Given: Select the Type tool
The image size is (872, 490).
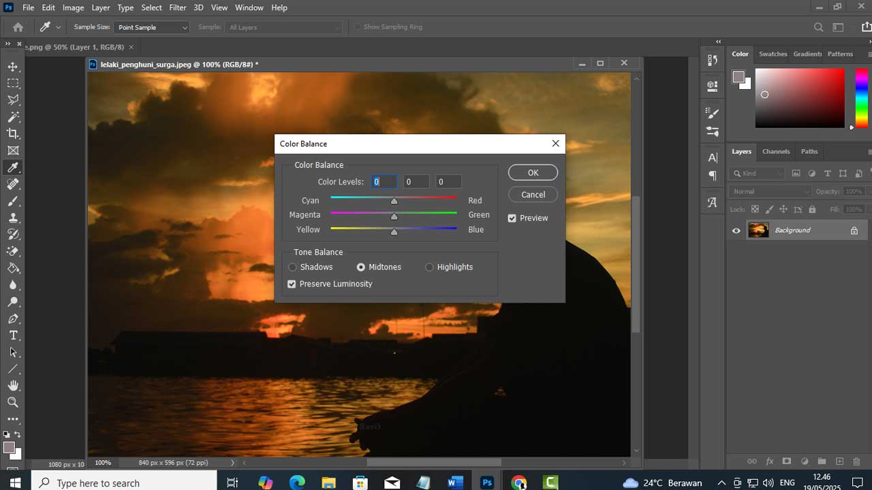Looking at the screenshot, I should 13,336.
